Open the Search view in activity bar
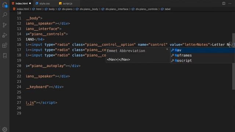Image resolution: width=235 pixels, height=132 pixels. tap(5, 15)
